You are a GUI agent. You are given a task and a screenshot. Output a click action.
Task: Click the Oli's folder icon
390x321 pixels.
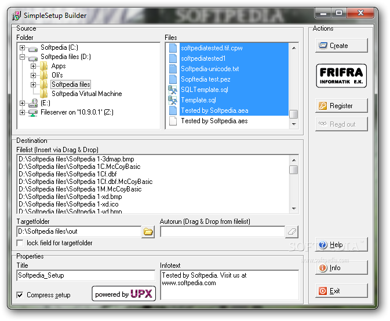(x=43, y=75)
